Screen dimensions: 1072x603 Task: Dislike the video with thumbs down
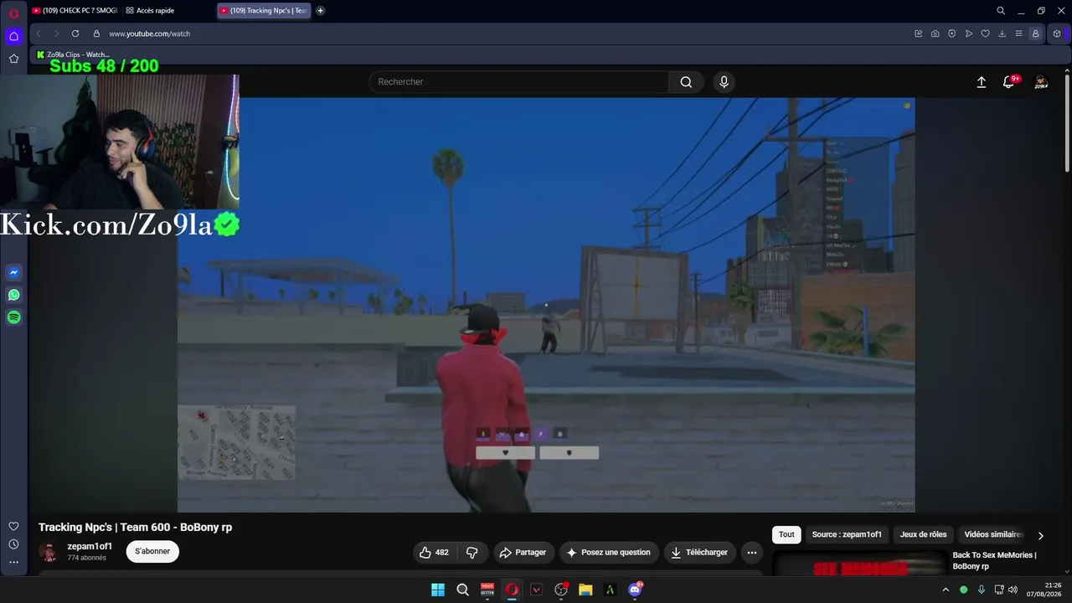(x=472, y=553)
